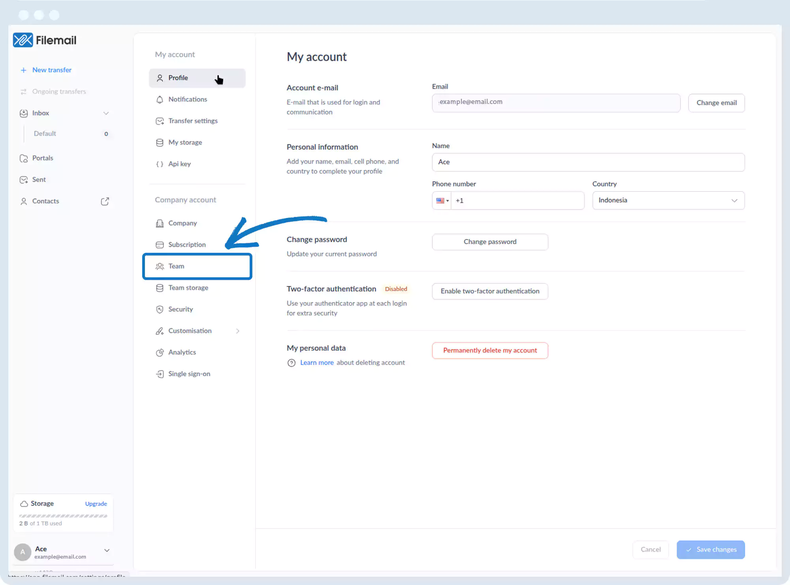The width and height of the screenshot is (790, 585).
Task: Click into the Name input field
Action: (x=588, y=162)
